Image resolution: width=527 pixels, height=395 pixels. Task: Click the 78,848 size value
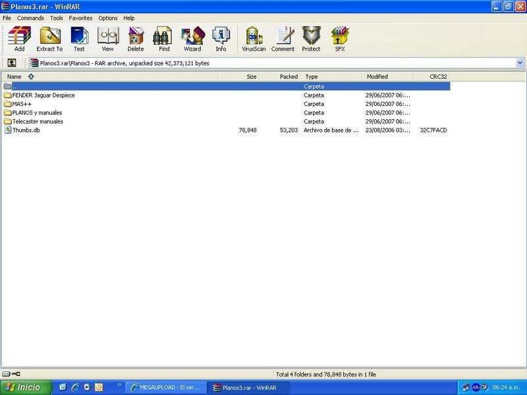click(x=248, y=130)
